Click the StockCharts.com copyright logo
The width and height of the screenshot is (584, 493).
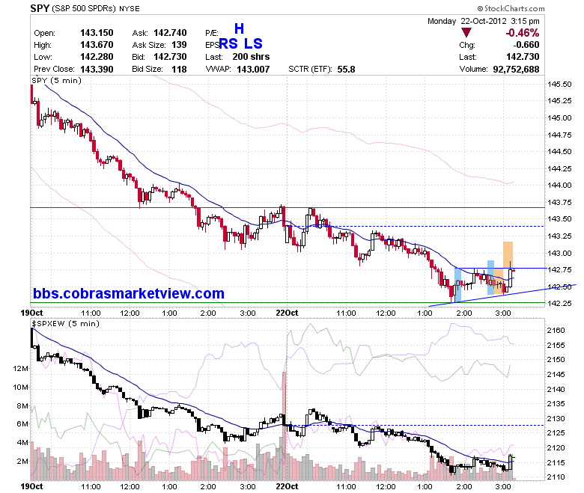coord(511,8)
